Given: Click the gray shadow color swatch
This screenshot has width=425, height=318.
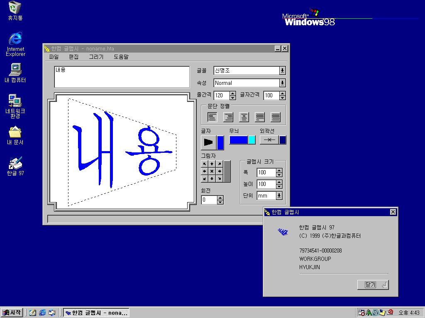Looking at the screenshot, I should (x=227, y=171).
